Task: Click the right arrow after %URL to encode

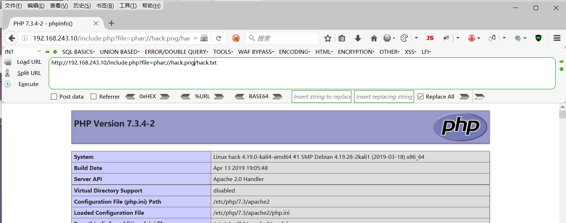Action: [x=219, y=96]
